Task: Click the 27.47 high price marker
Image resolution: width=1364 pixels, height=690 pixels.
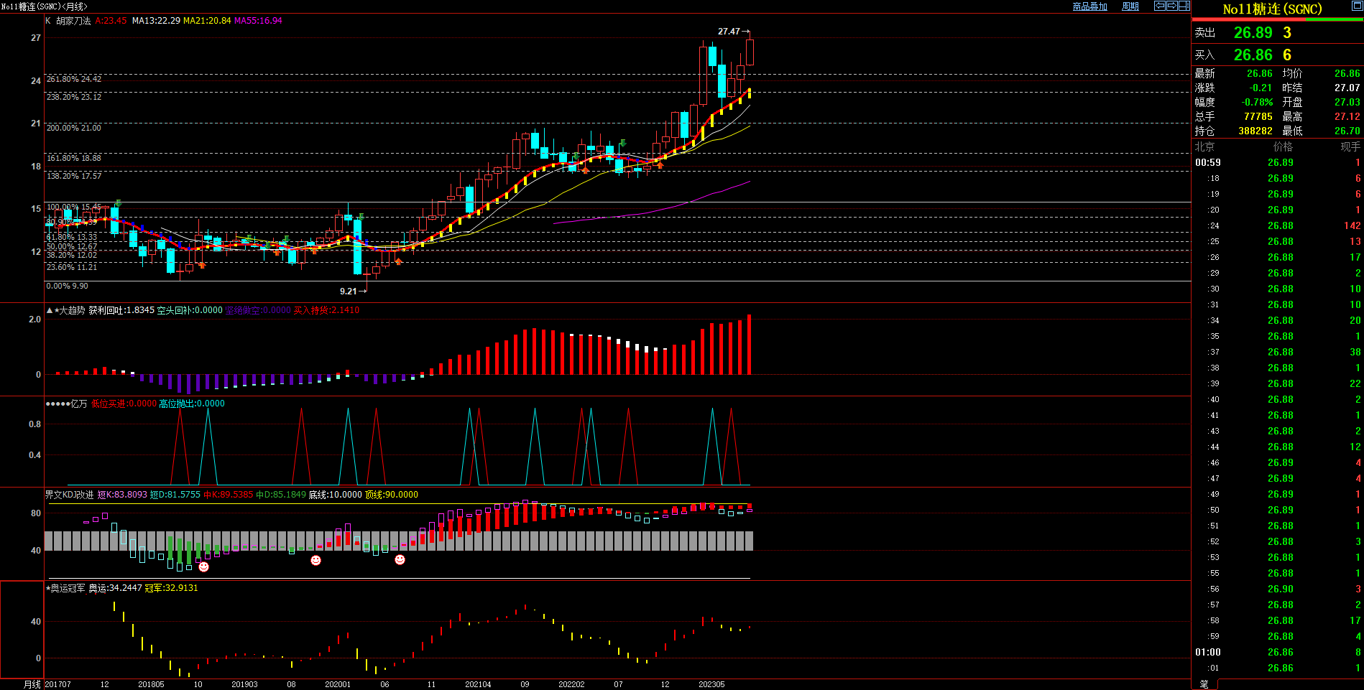Action: tap(729, 32)
